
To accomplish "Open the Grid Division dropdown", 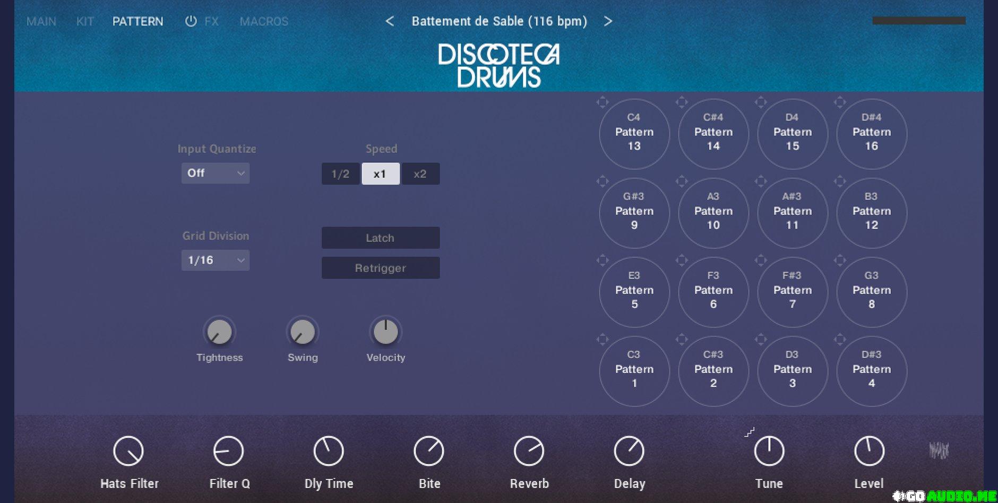I will [x=216, y=260].
